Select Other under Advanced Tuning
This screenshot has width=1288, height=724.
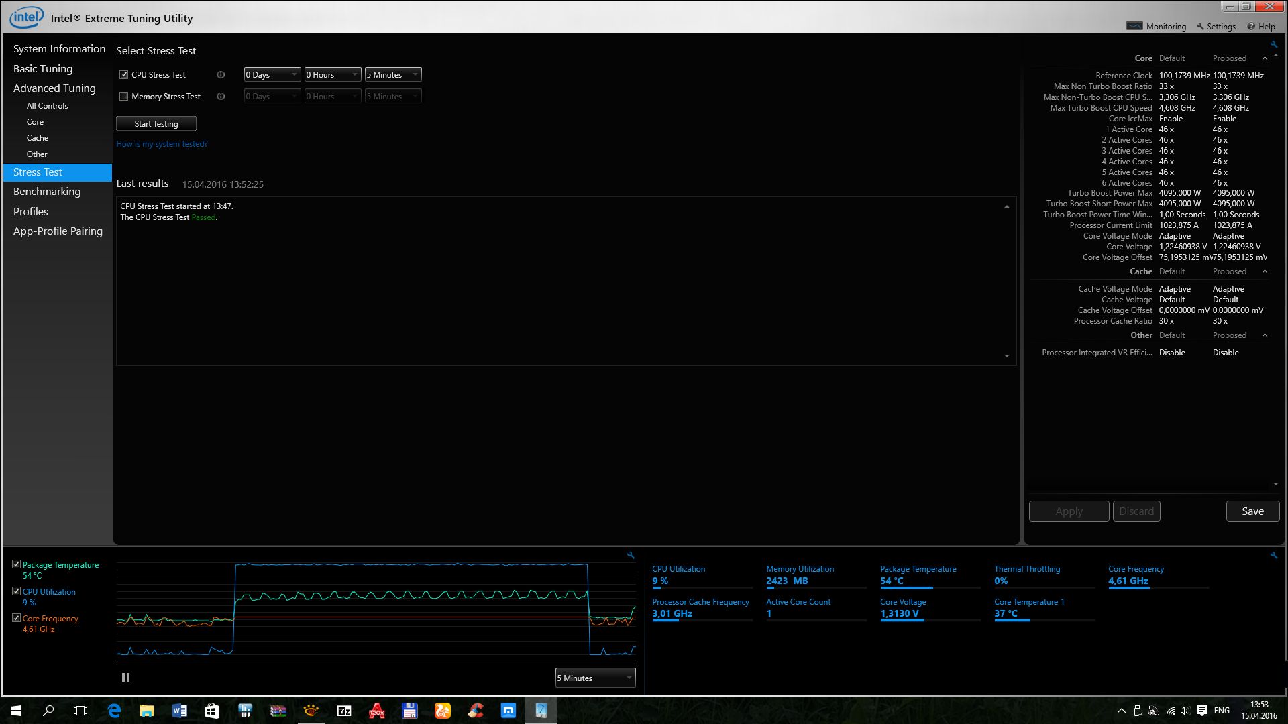[37, 154]
